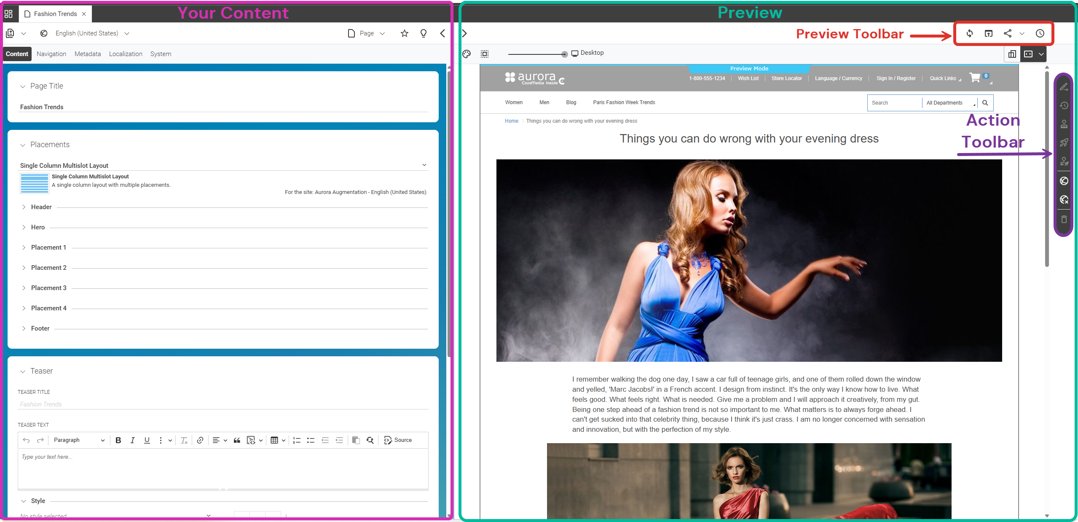Click the lightbulb feedback icon

click(x=424, y=33)
